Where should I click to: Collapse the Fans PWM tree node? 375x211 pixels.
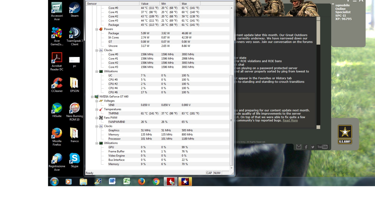point(97,118)
